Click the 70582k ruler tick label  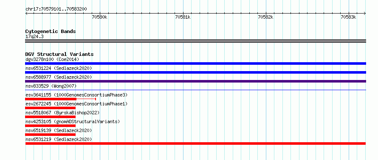[x=265, y=17]
